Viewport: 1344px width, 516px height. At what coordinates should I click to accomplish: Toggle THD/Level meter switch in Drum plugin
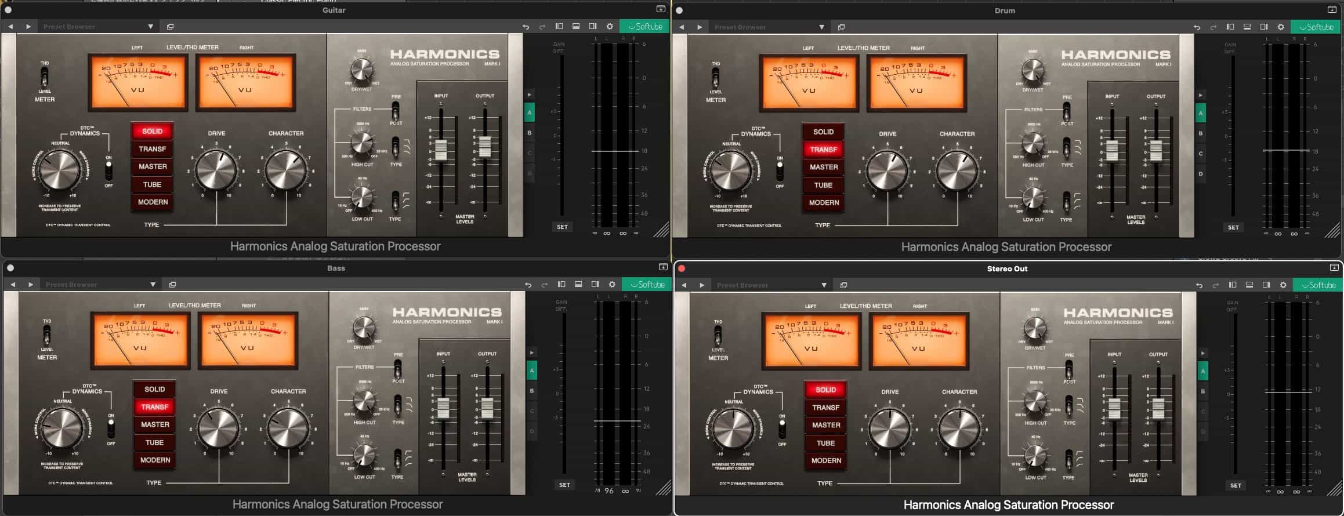click(716, 77)
